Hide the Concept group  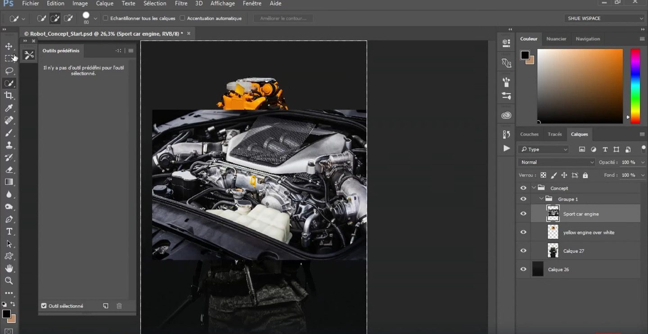523,188
